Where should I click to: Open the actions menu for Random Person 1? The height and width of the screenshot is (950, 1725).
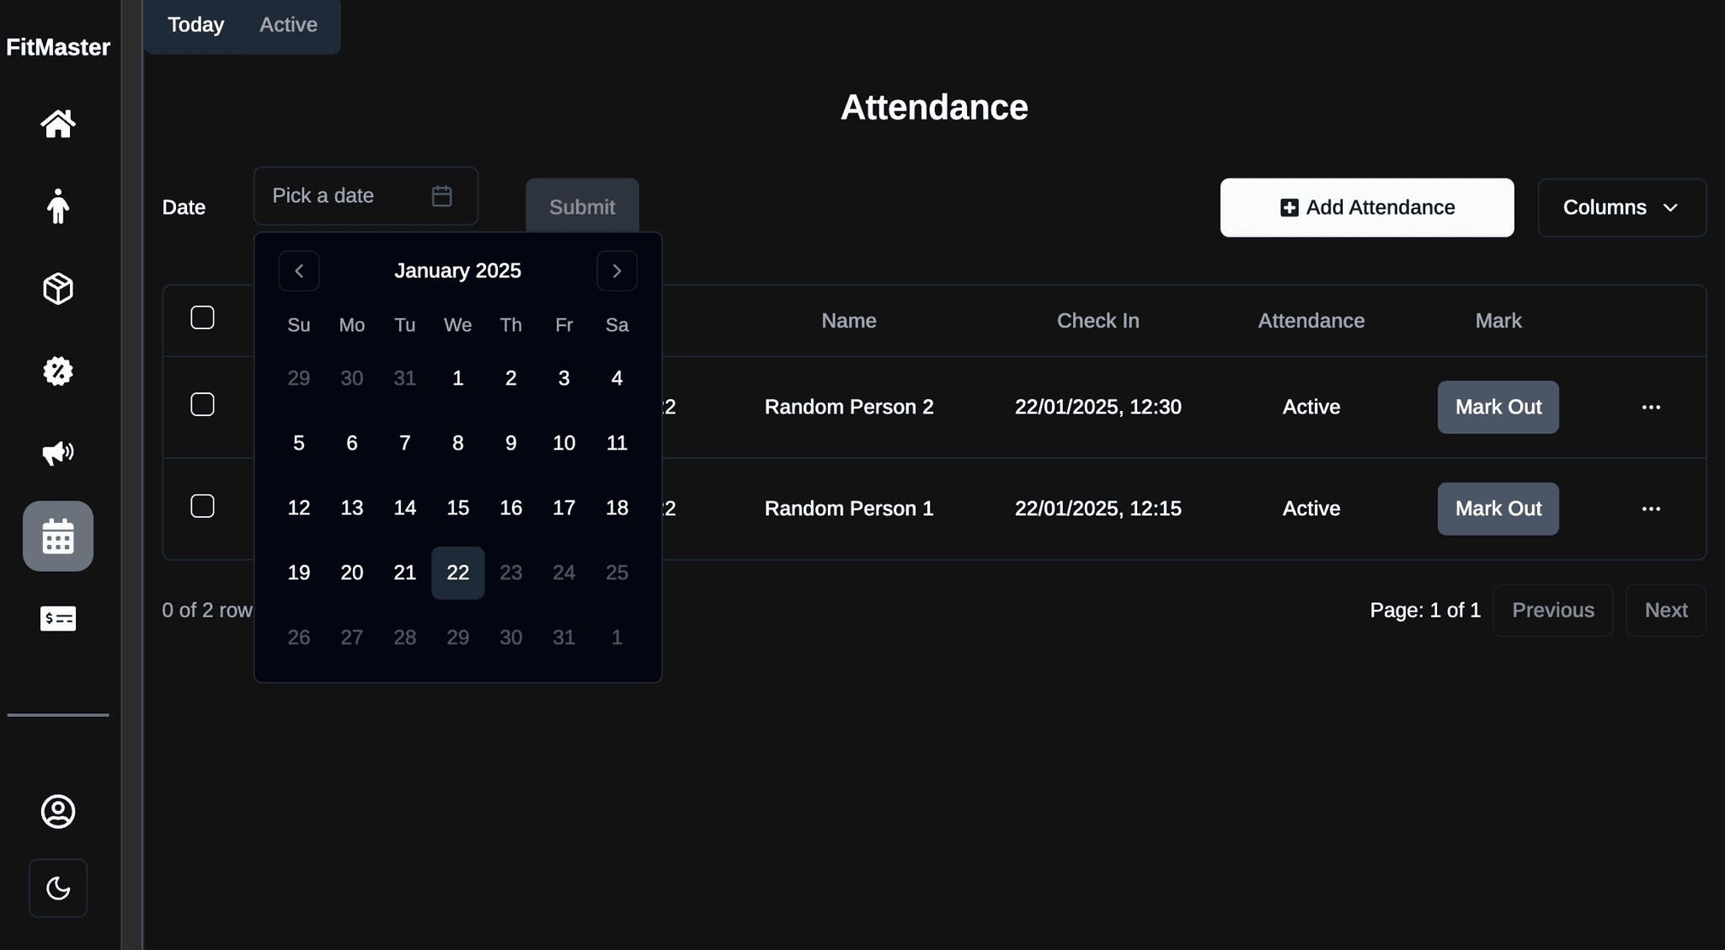tap(1650, 508)
